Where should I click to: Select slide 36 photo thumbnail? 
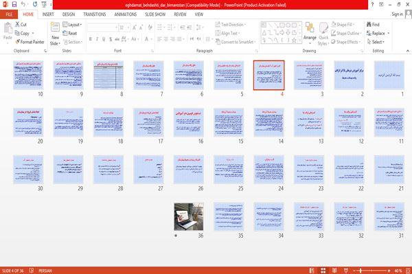(x=189, y=216)
